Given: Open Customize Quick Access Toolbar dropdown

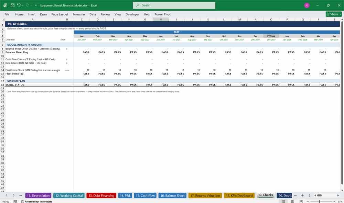Looking at the screenshot, I should [36, 5].
